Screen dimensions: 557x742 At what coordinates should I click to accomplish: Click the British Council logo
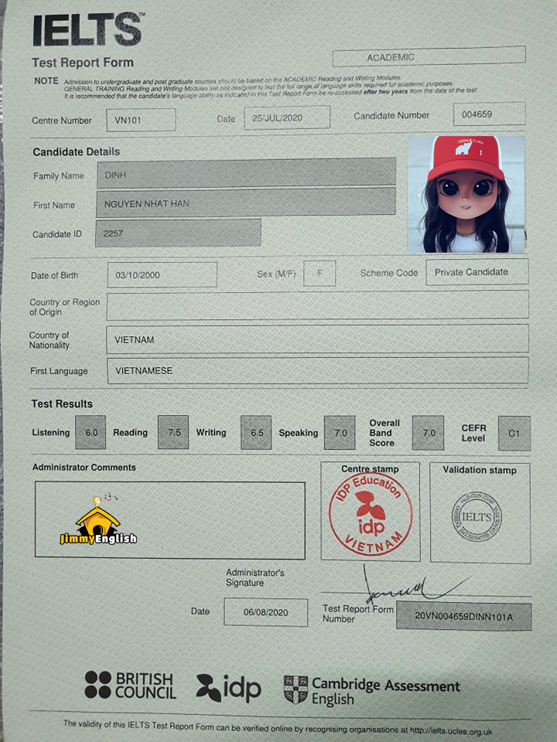[x=130, y=686]
